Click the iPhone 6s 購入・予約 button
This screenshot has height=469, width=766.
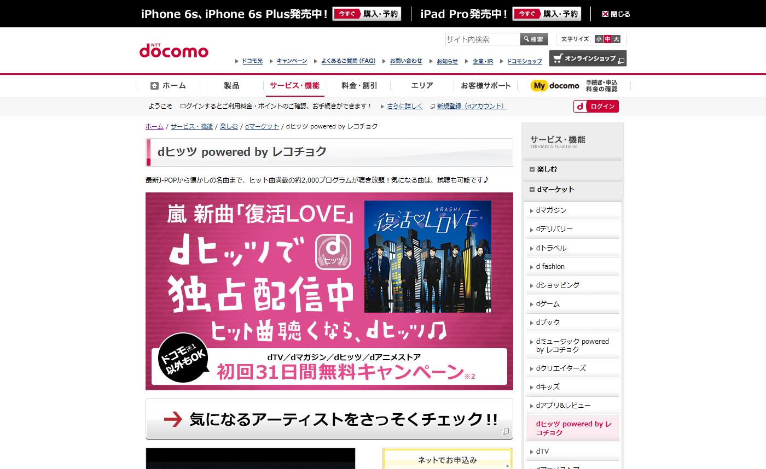coord(367,14)
